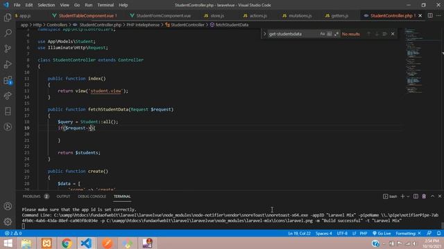Open the Extensions view with badge
The height and width of the screenshot is (249, 444).
8,80
